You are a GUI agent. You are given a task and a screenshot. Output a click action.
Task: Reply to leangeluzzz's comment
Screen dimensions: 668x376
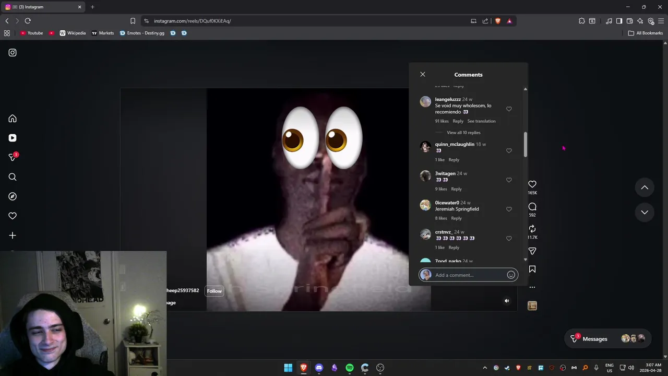[458, 121]
